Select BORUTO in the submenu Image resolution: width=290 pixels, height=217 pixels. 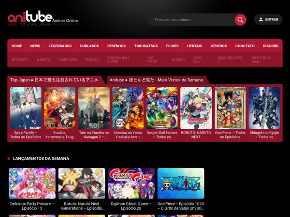tap(92, 60)
